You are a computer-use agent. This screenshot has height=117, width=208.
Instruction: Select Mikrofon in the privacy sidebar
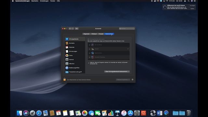tap(75, 64)
